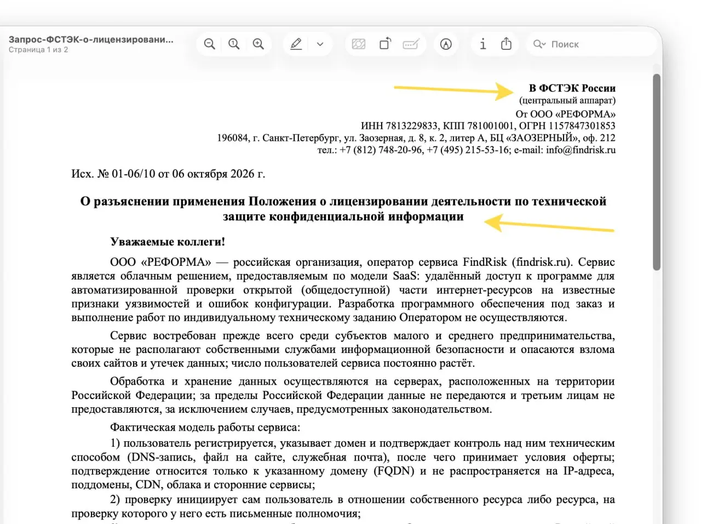Image resolution: width=701 pixels, height=524 pixels.
Task: Click the vertical scrollbar thumb
Action: 657,172
